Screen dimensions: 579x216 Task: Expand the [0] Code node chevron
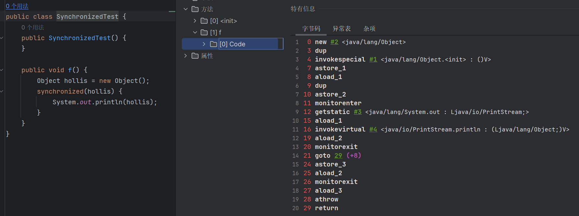(x=204, y=44)
